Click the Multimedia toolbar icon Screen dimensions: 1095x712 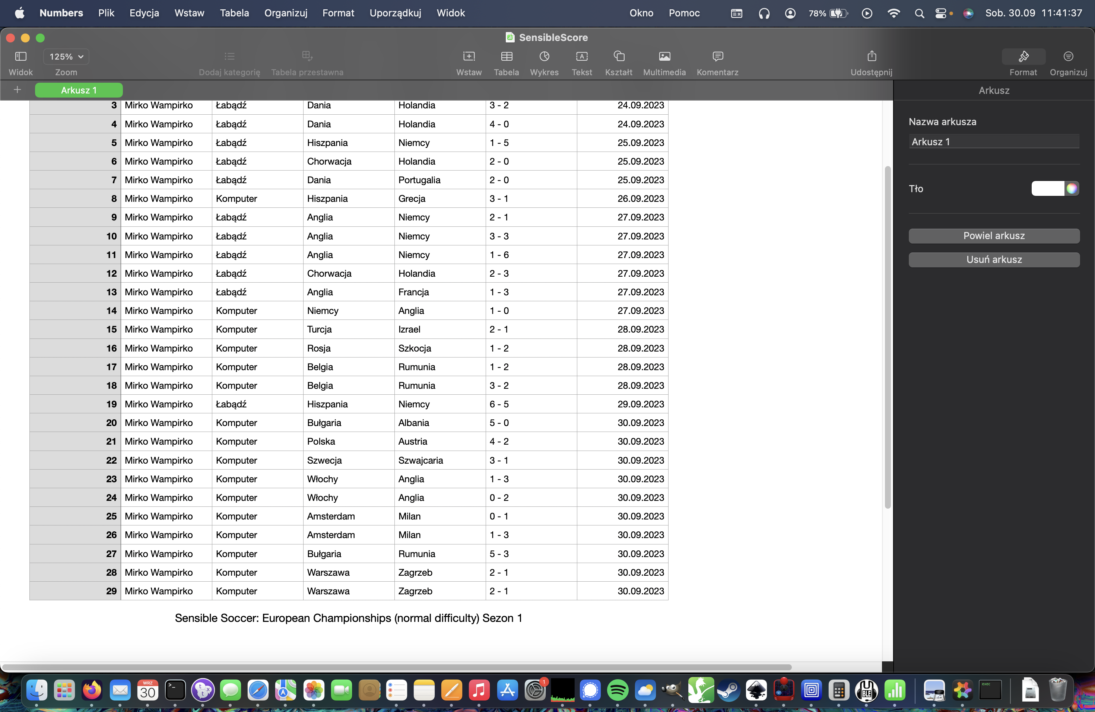[x=664, y=57]
